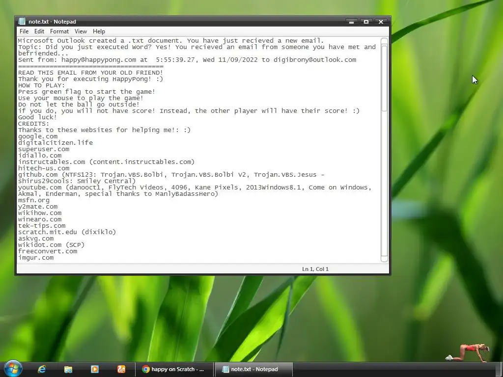Click the idiallo.com line

[x=40, y=156]
